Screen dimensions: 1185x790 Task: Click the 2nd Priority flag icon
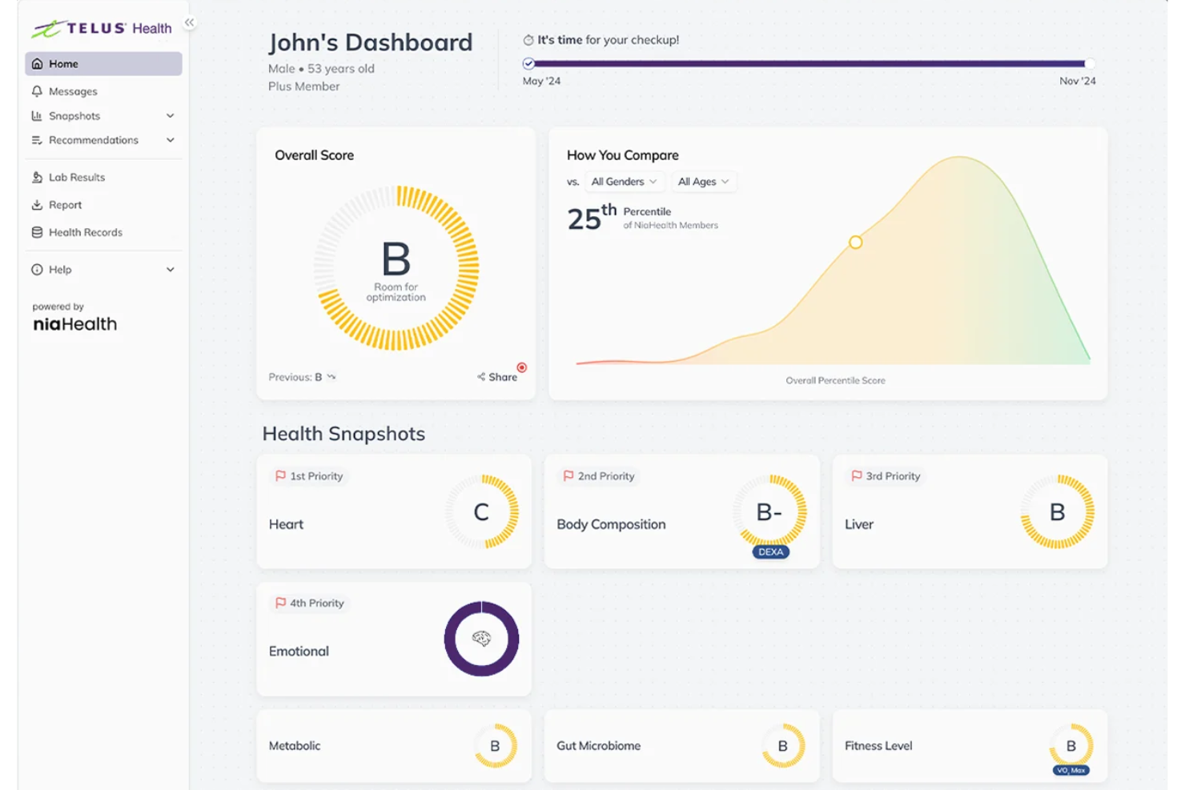[x=568, y=475]
